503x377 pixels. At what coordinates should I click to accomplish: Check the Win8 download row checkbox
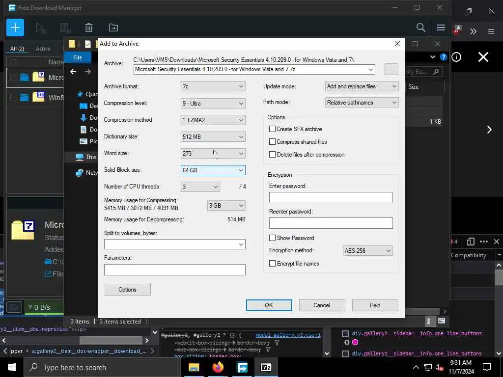pos(13,98)
